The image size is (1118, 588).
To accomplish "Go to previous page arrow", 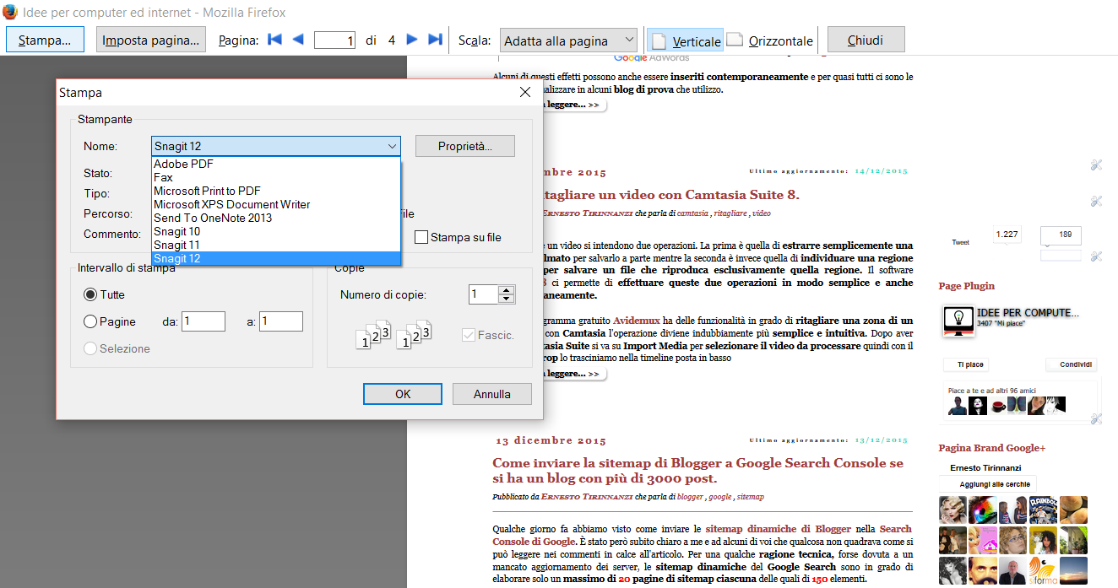I will tap(298, 40).
